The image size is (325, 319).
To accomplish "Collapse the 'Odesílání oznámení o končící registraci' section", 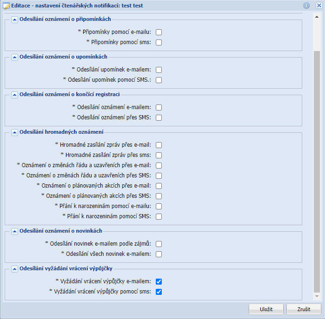I will (x=14, y=95).
